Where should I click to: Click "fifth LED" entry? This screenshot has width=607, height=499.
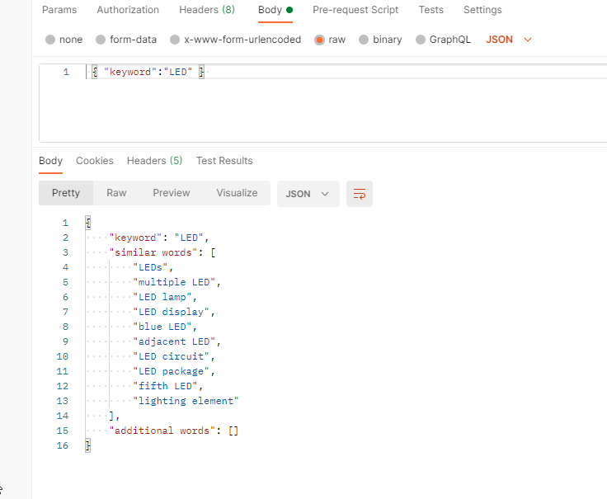click(x=165, y=386)
